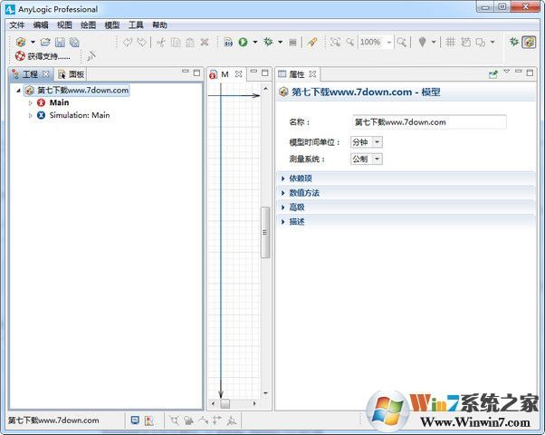Screen dimensions: 545x435
Task: Click the Zoom in magnifier icon
Action: coord(401,42)
